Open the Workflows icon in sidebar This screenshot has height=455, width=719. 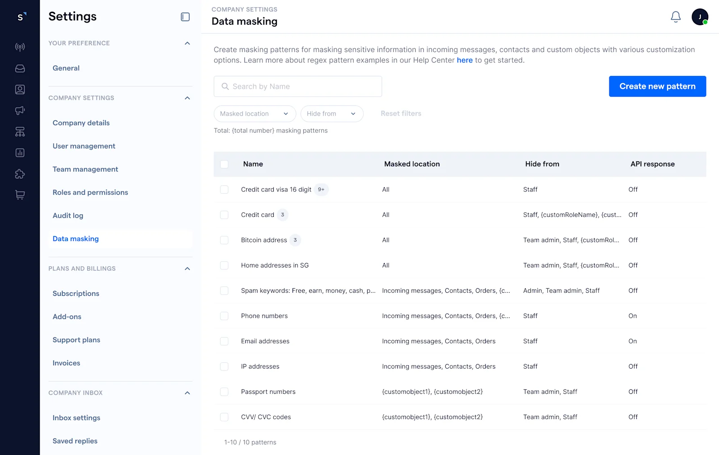pos(20,131)
